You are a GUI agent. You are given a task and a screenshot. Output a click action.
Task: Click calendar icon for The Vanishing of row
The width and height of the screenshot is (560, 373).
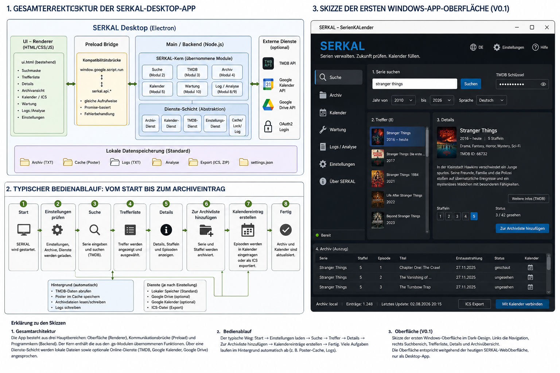coord(530,277)
